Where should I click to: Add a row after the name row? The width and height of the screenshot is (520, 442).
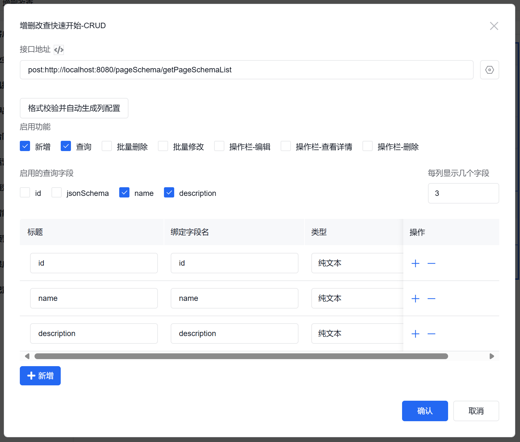click(x=415, y=299)
